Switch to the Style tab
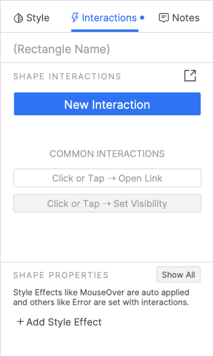Viewport: 213px width, 356px height. 32,18
